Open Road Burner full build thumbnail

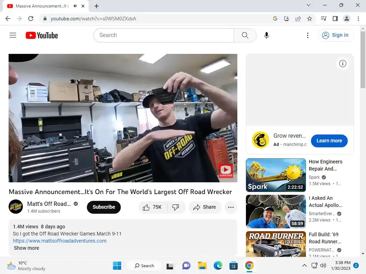point(276,244)
